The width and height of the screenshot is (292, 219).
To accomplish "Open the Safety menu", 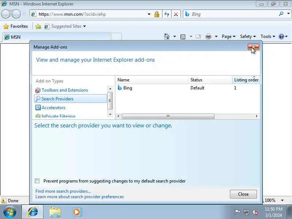I will click(248, 36).
